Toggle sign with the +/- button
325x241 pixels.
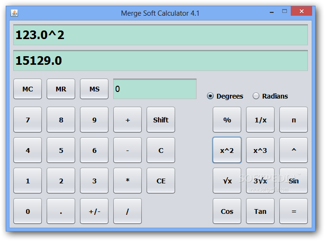point(94,211)
